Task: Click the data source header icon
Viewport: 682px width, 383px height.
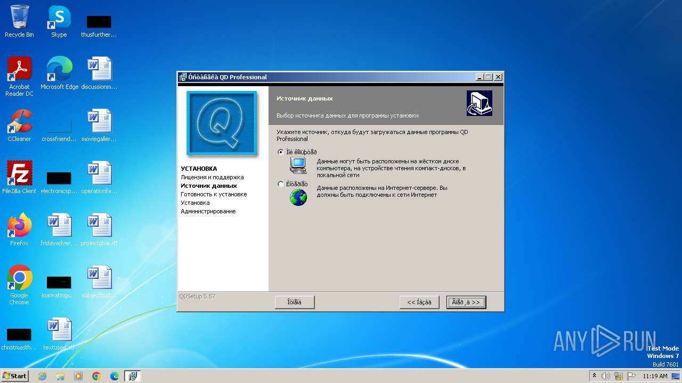Action: pyautogui.click(x=479, y=103)
